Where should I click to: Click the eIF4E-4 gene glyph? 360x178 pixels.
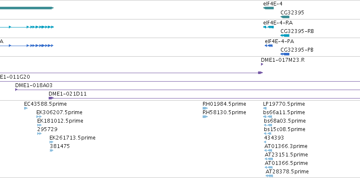pos(268,8)
